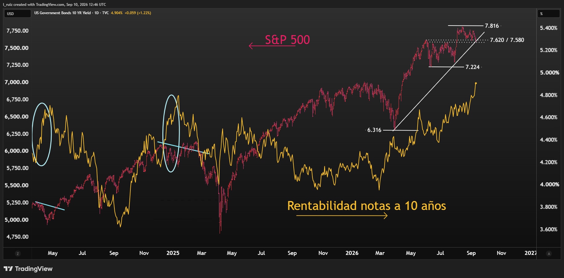
Task: Click the 6,000.00 left axis label
Action: pyautogui.click(x=17, y=151)
